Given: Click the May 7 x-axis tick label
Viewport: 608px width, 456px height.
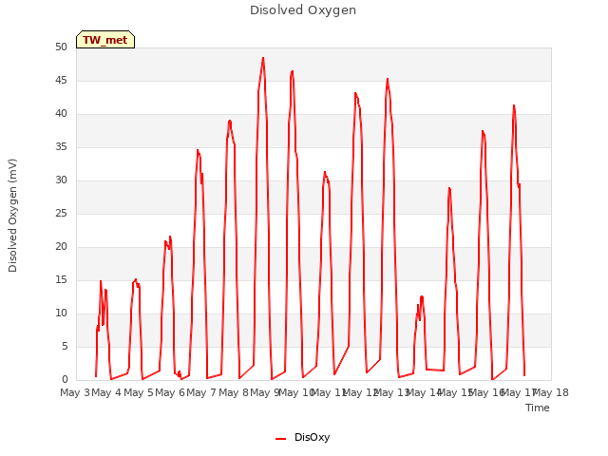Looking at the screenshot, I should (x=201, y=392).
